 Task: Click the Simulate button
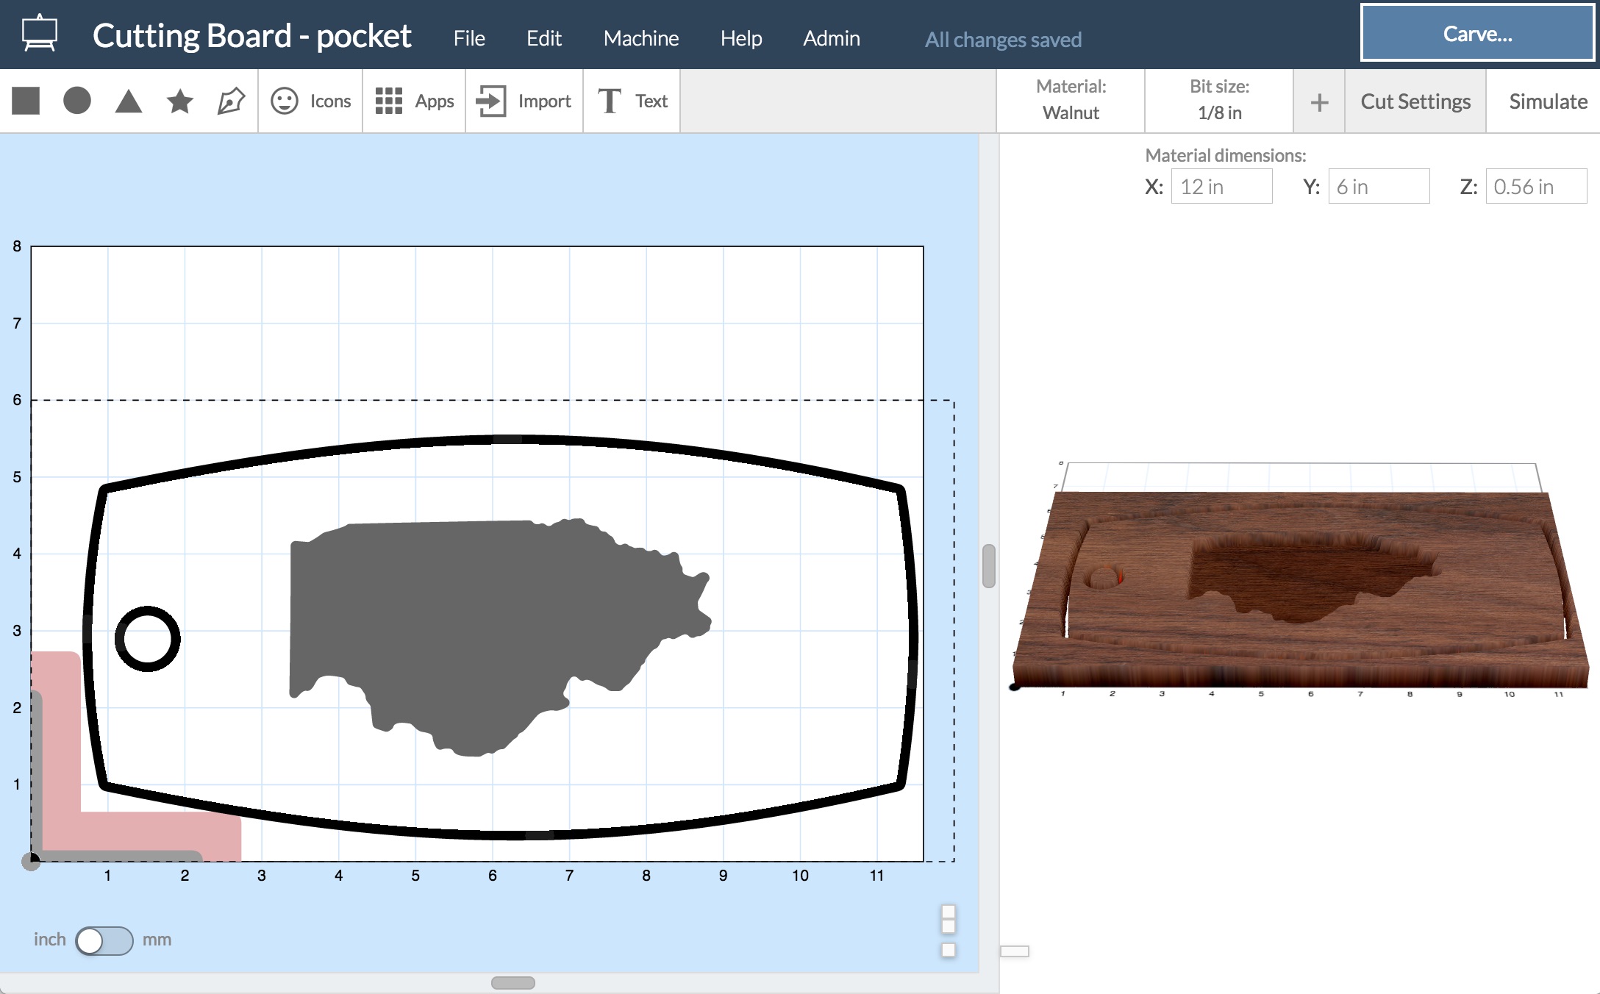click(x=1547, y=101)
